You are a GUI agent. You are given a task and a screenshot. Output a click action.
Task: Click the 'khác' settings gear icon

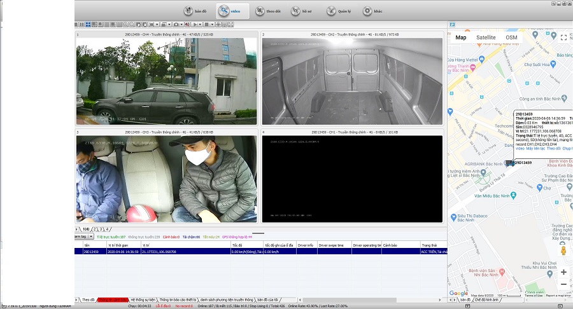click(369, 11)
